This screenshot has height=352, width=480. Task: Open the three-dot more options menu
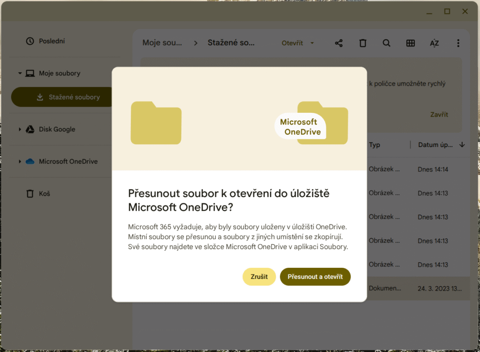tap(458, 43)
